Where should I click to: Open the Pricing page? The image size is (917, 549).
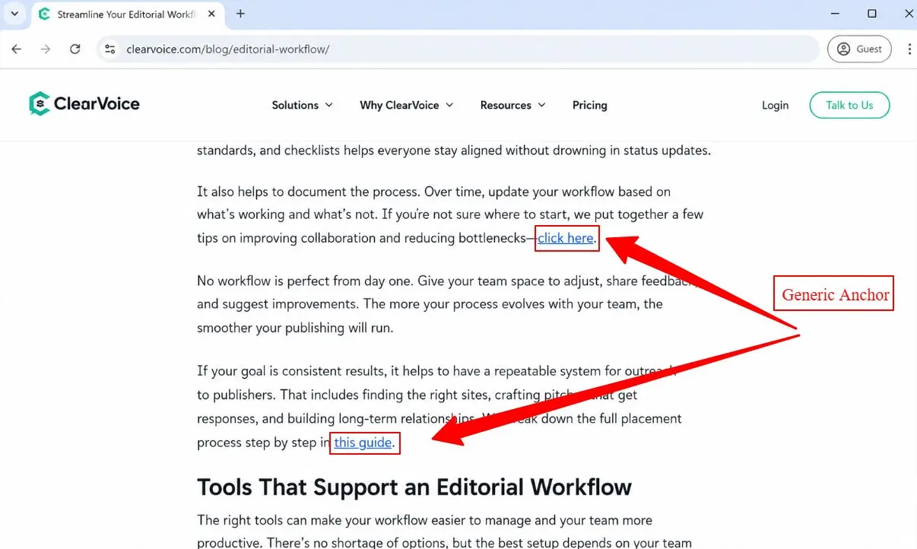point(590,105)
